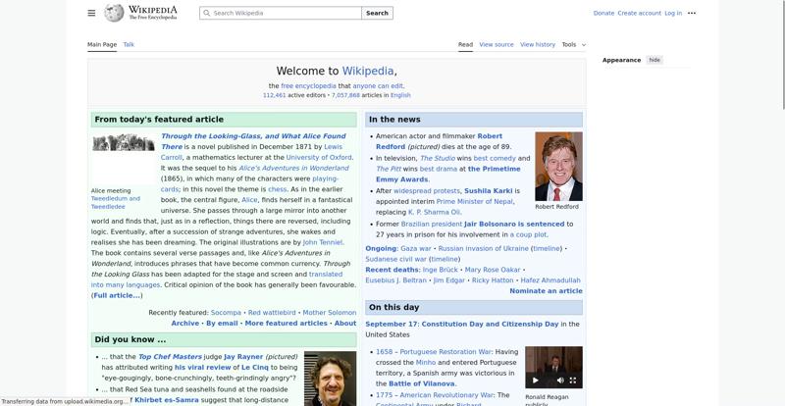Open the September 17 date link
This screenshot has height=406, width=785.
click(x=391, y=324)
